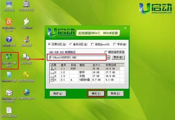Select the WIN7 system cell
This screenshot has width=175, height=120.
73,69
